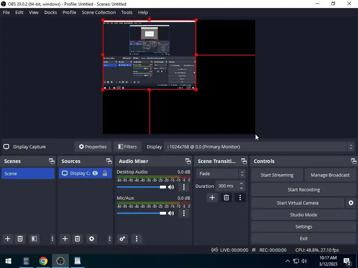Add a new source with plus icon
Screen dimensions: 358x268
(x=65, y=239)
